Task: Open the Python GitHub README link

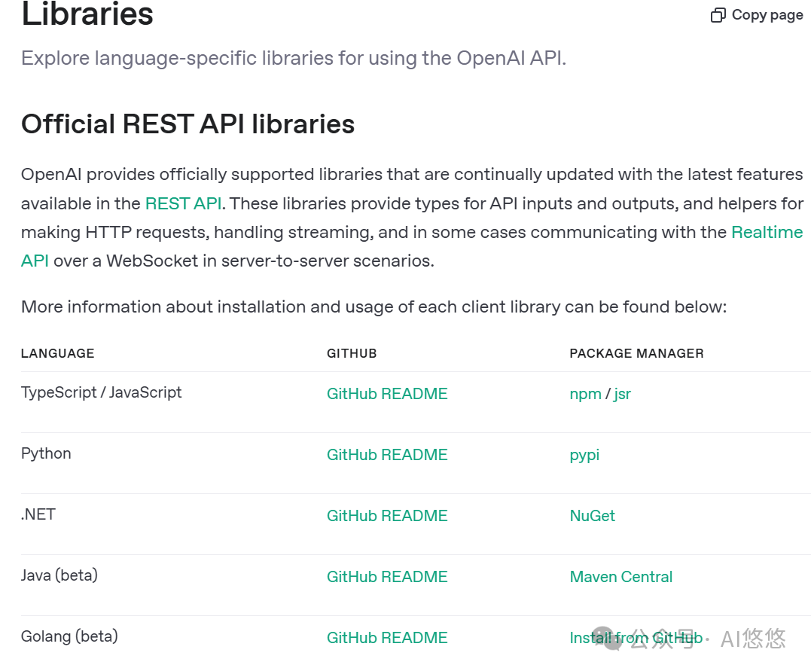Action: 387,455
